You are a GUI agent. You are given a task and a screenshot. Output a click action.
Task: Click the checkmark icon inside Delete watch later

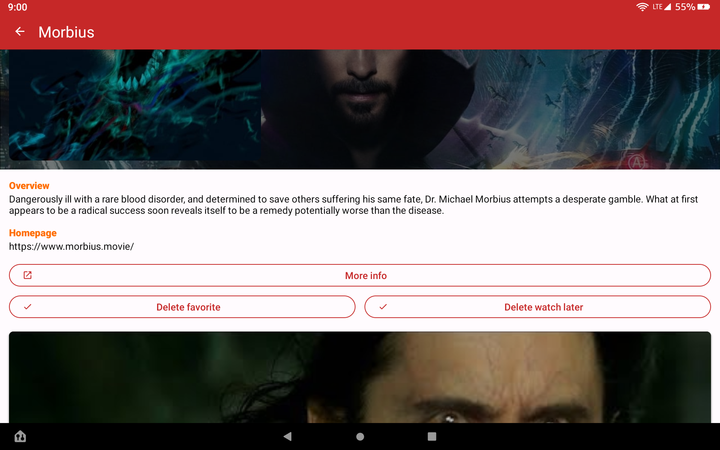point(383,306)
